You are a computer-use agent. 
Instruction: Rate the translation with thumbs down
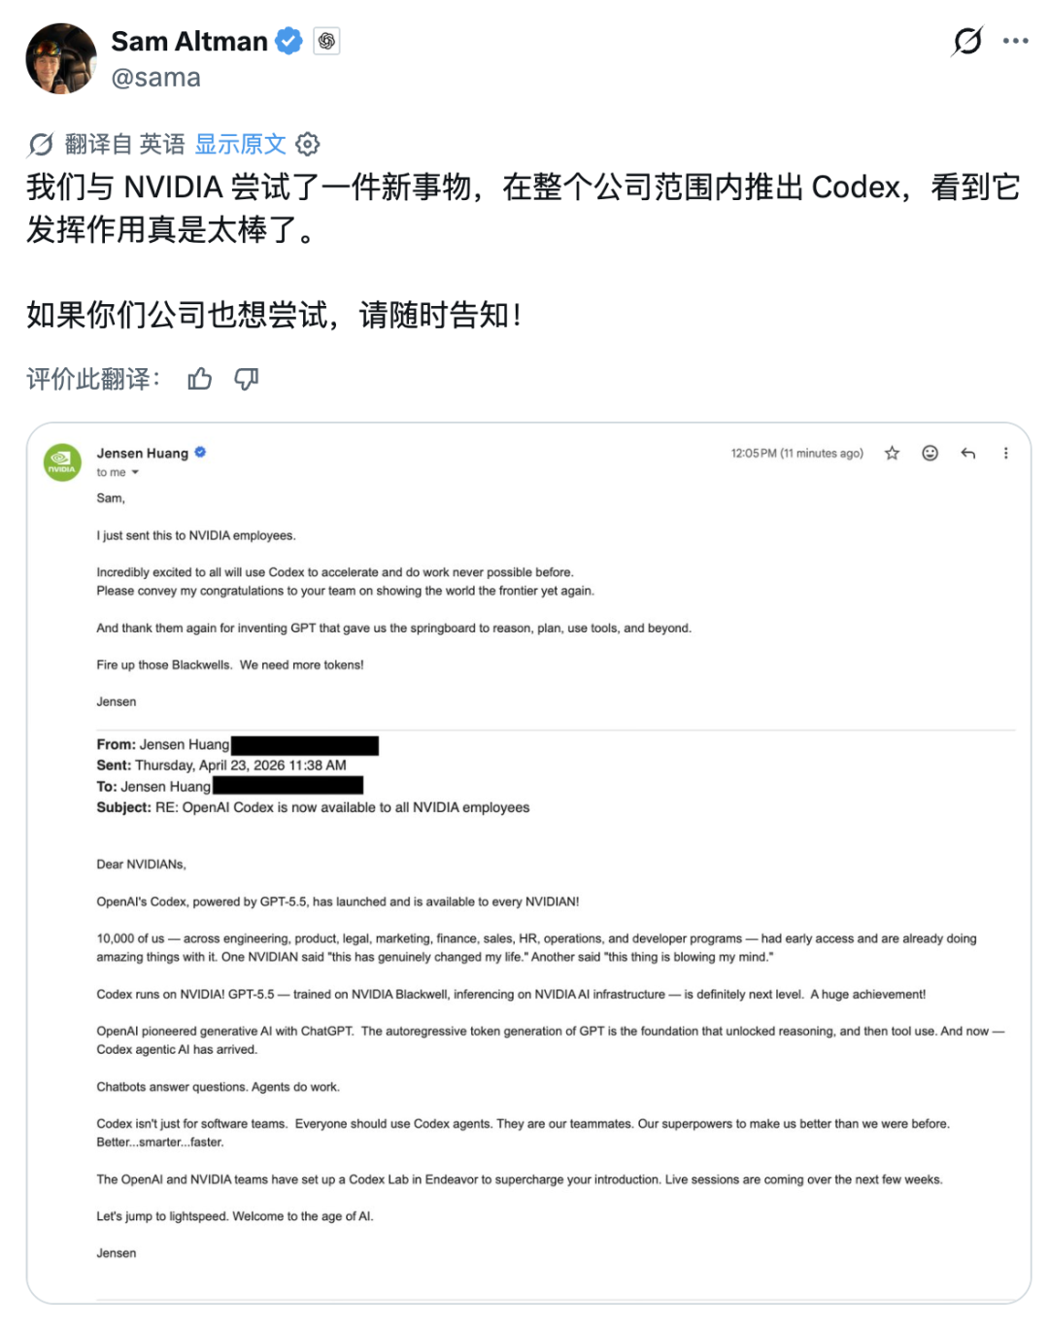click(x=247, y=379)
